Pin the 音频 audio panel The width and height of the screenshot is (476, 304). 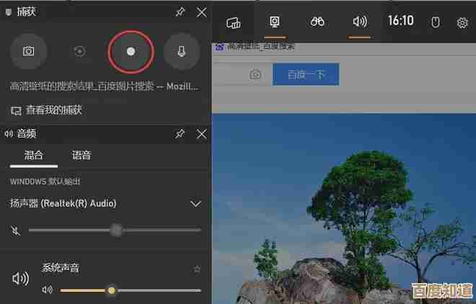coord(180,134)
